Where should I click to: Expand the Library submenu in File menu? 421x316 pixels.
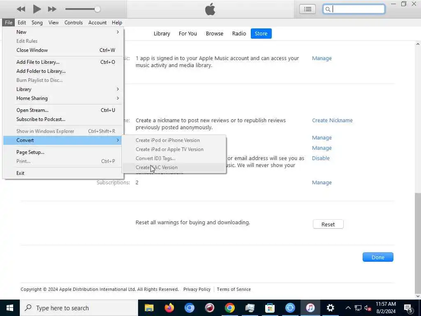click(x=63, y=89)
